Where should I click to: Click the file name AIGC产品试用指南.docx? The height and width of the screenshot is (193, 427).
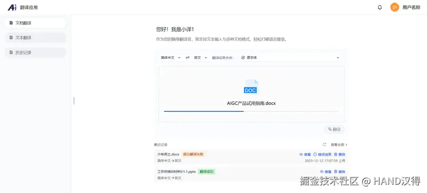click(251, 103)
